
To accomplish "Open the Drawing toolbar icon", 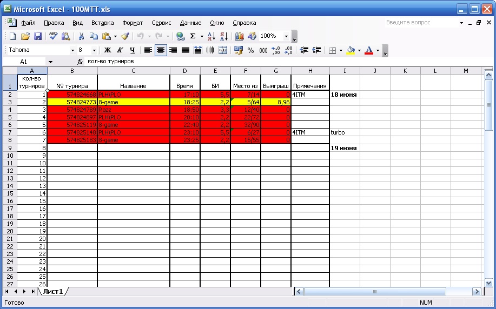I will [x=252, y=36].
